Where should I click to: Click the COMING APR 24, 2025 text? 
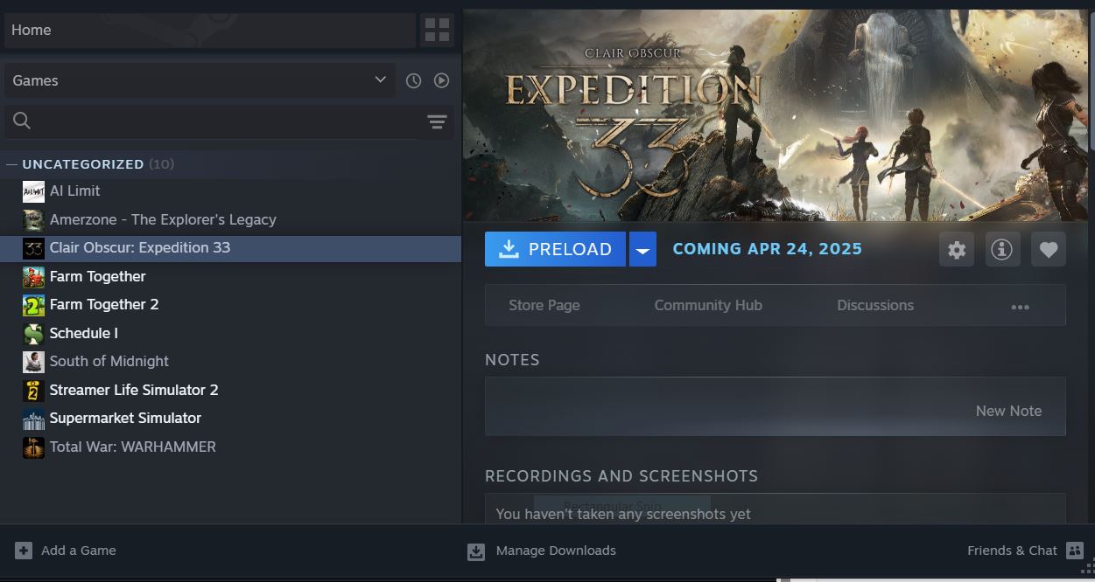[x=767, y=249]
